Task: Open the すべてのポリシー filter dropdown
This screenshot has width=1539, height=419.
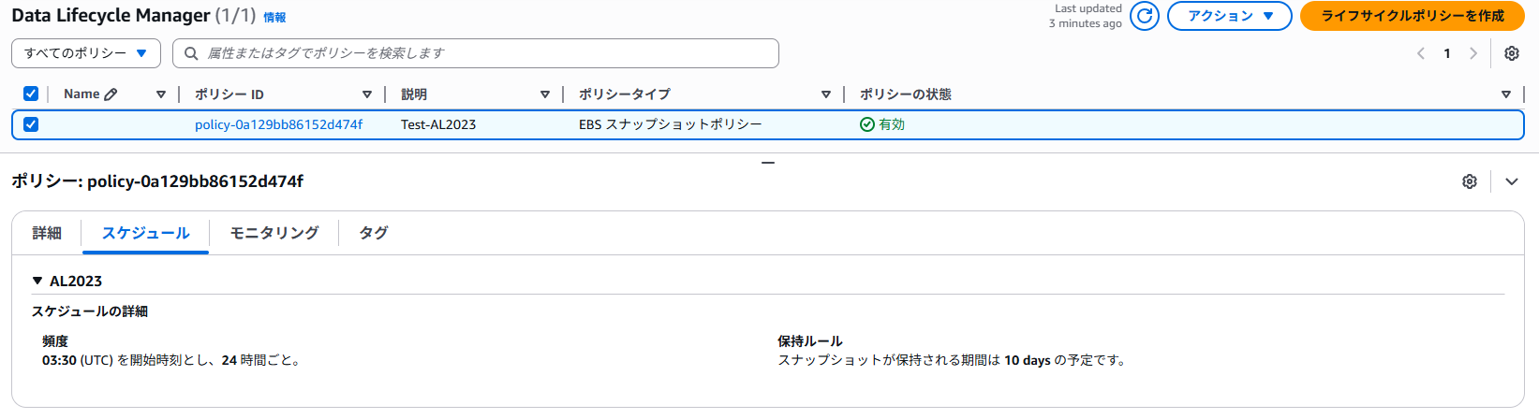Action: (x=86, y=53)
